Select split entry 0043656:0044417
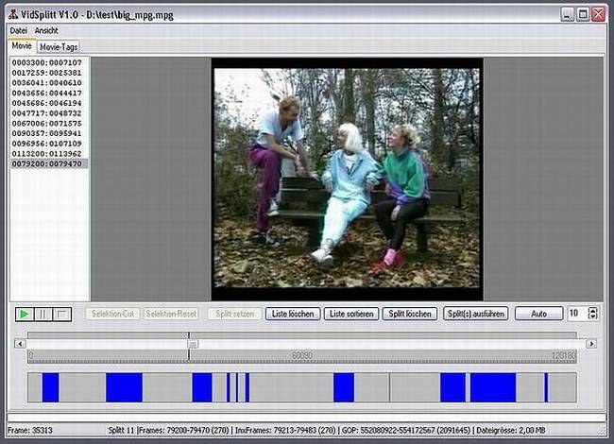This screenshot has width=614, height=444. (x=47, y=94)
